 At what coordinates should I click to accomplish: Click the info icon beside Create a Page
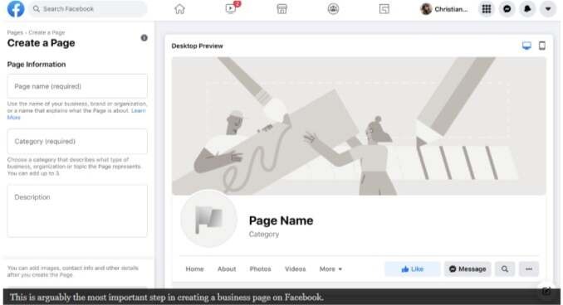[x=144, y=37]
